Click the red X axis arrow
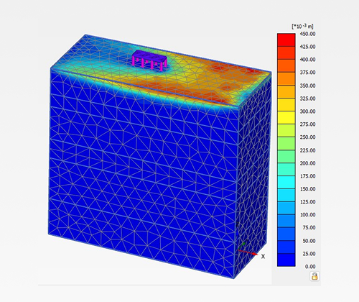 tap(248, 252)
